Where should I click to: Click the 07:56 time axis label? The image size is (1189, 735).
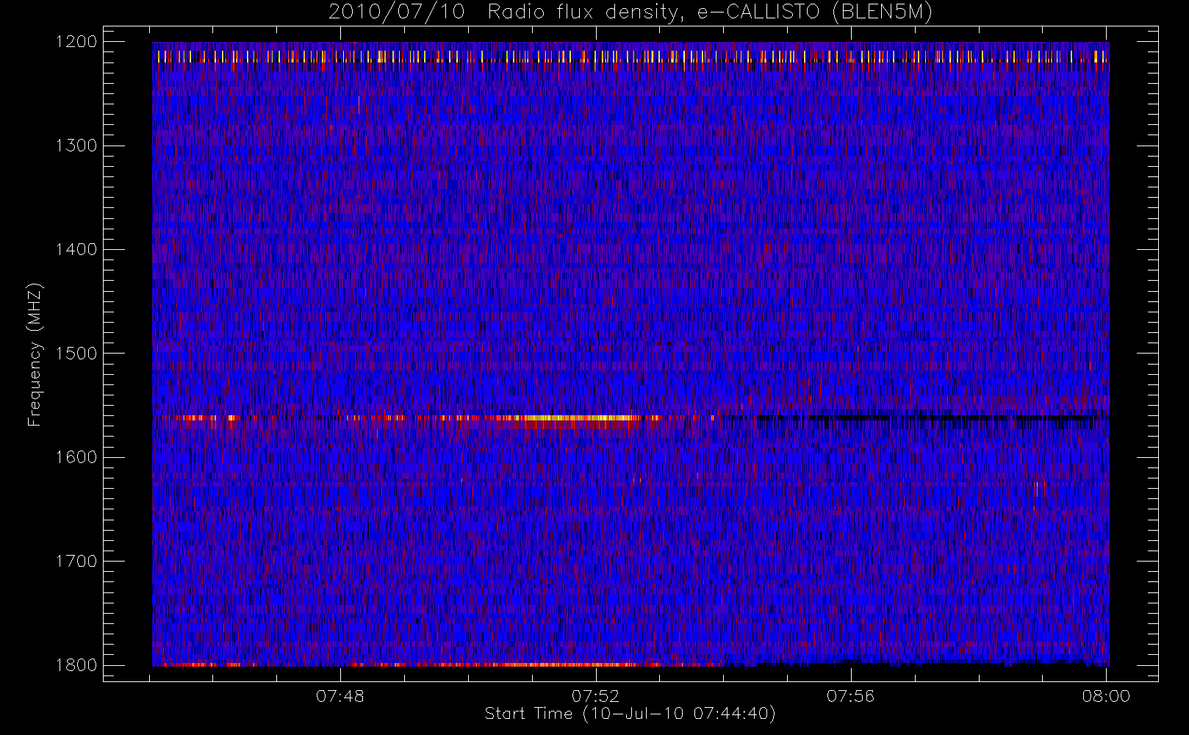coord(851,696)
